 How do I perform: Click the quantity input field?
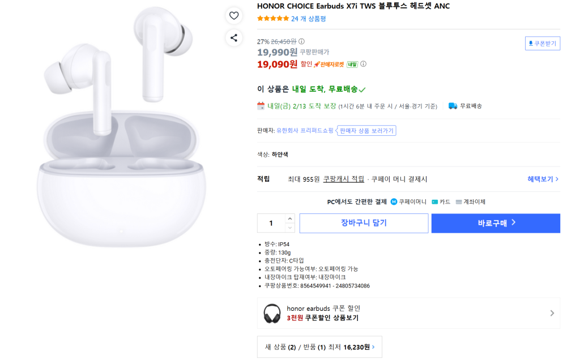[271, 223]
